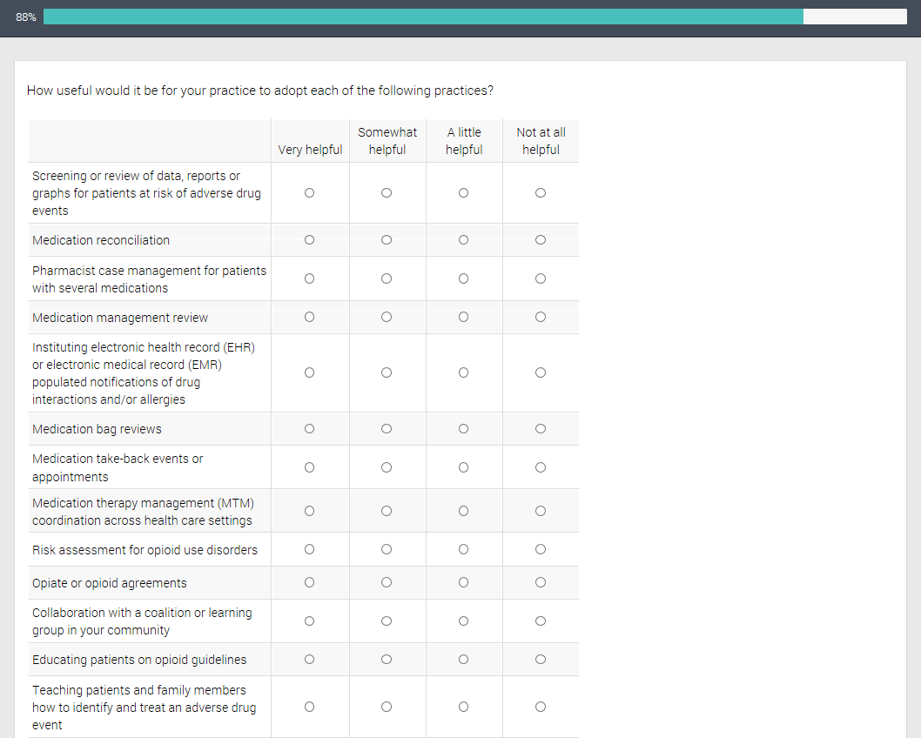The image size is (921, 738).
Task: Click the survey question heading text
Action: (260, 91)
